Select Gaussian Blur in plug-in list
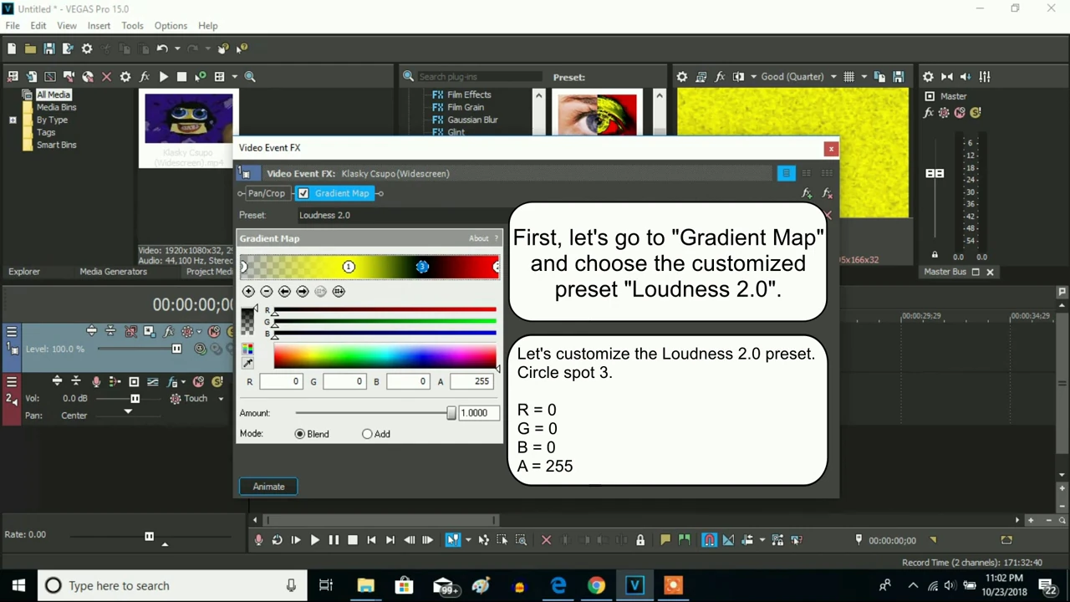 coord(472,120)
